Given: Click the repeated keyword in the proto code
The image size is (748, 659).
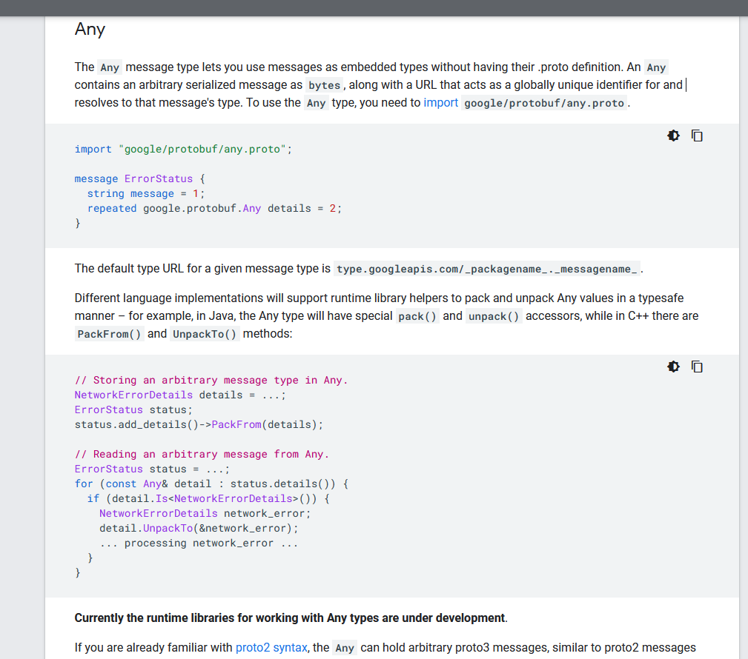Looking at the screenshot, I should 112,208.
